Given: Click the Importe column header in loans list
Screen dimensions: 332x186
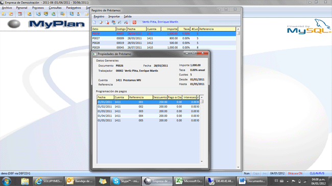Looking at the screenshot, I should [x=170, y=29].
